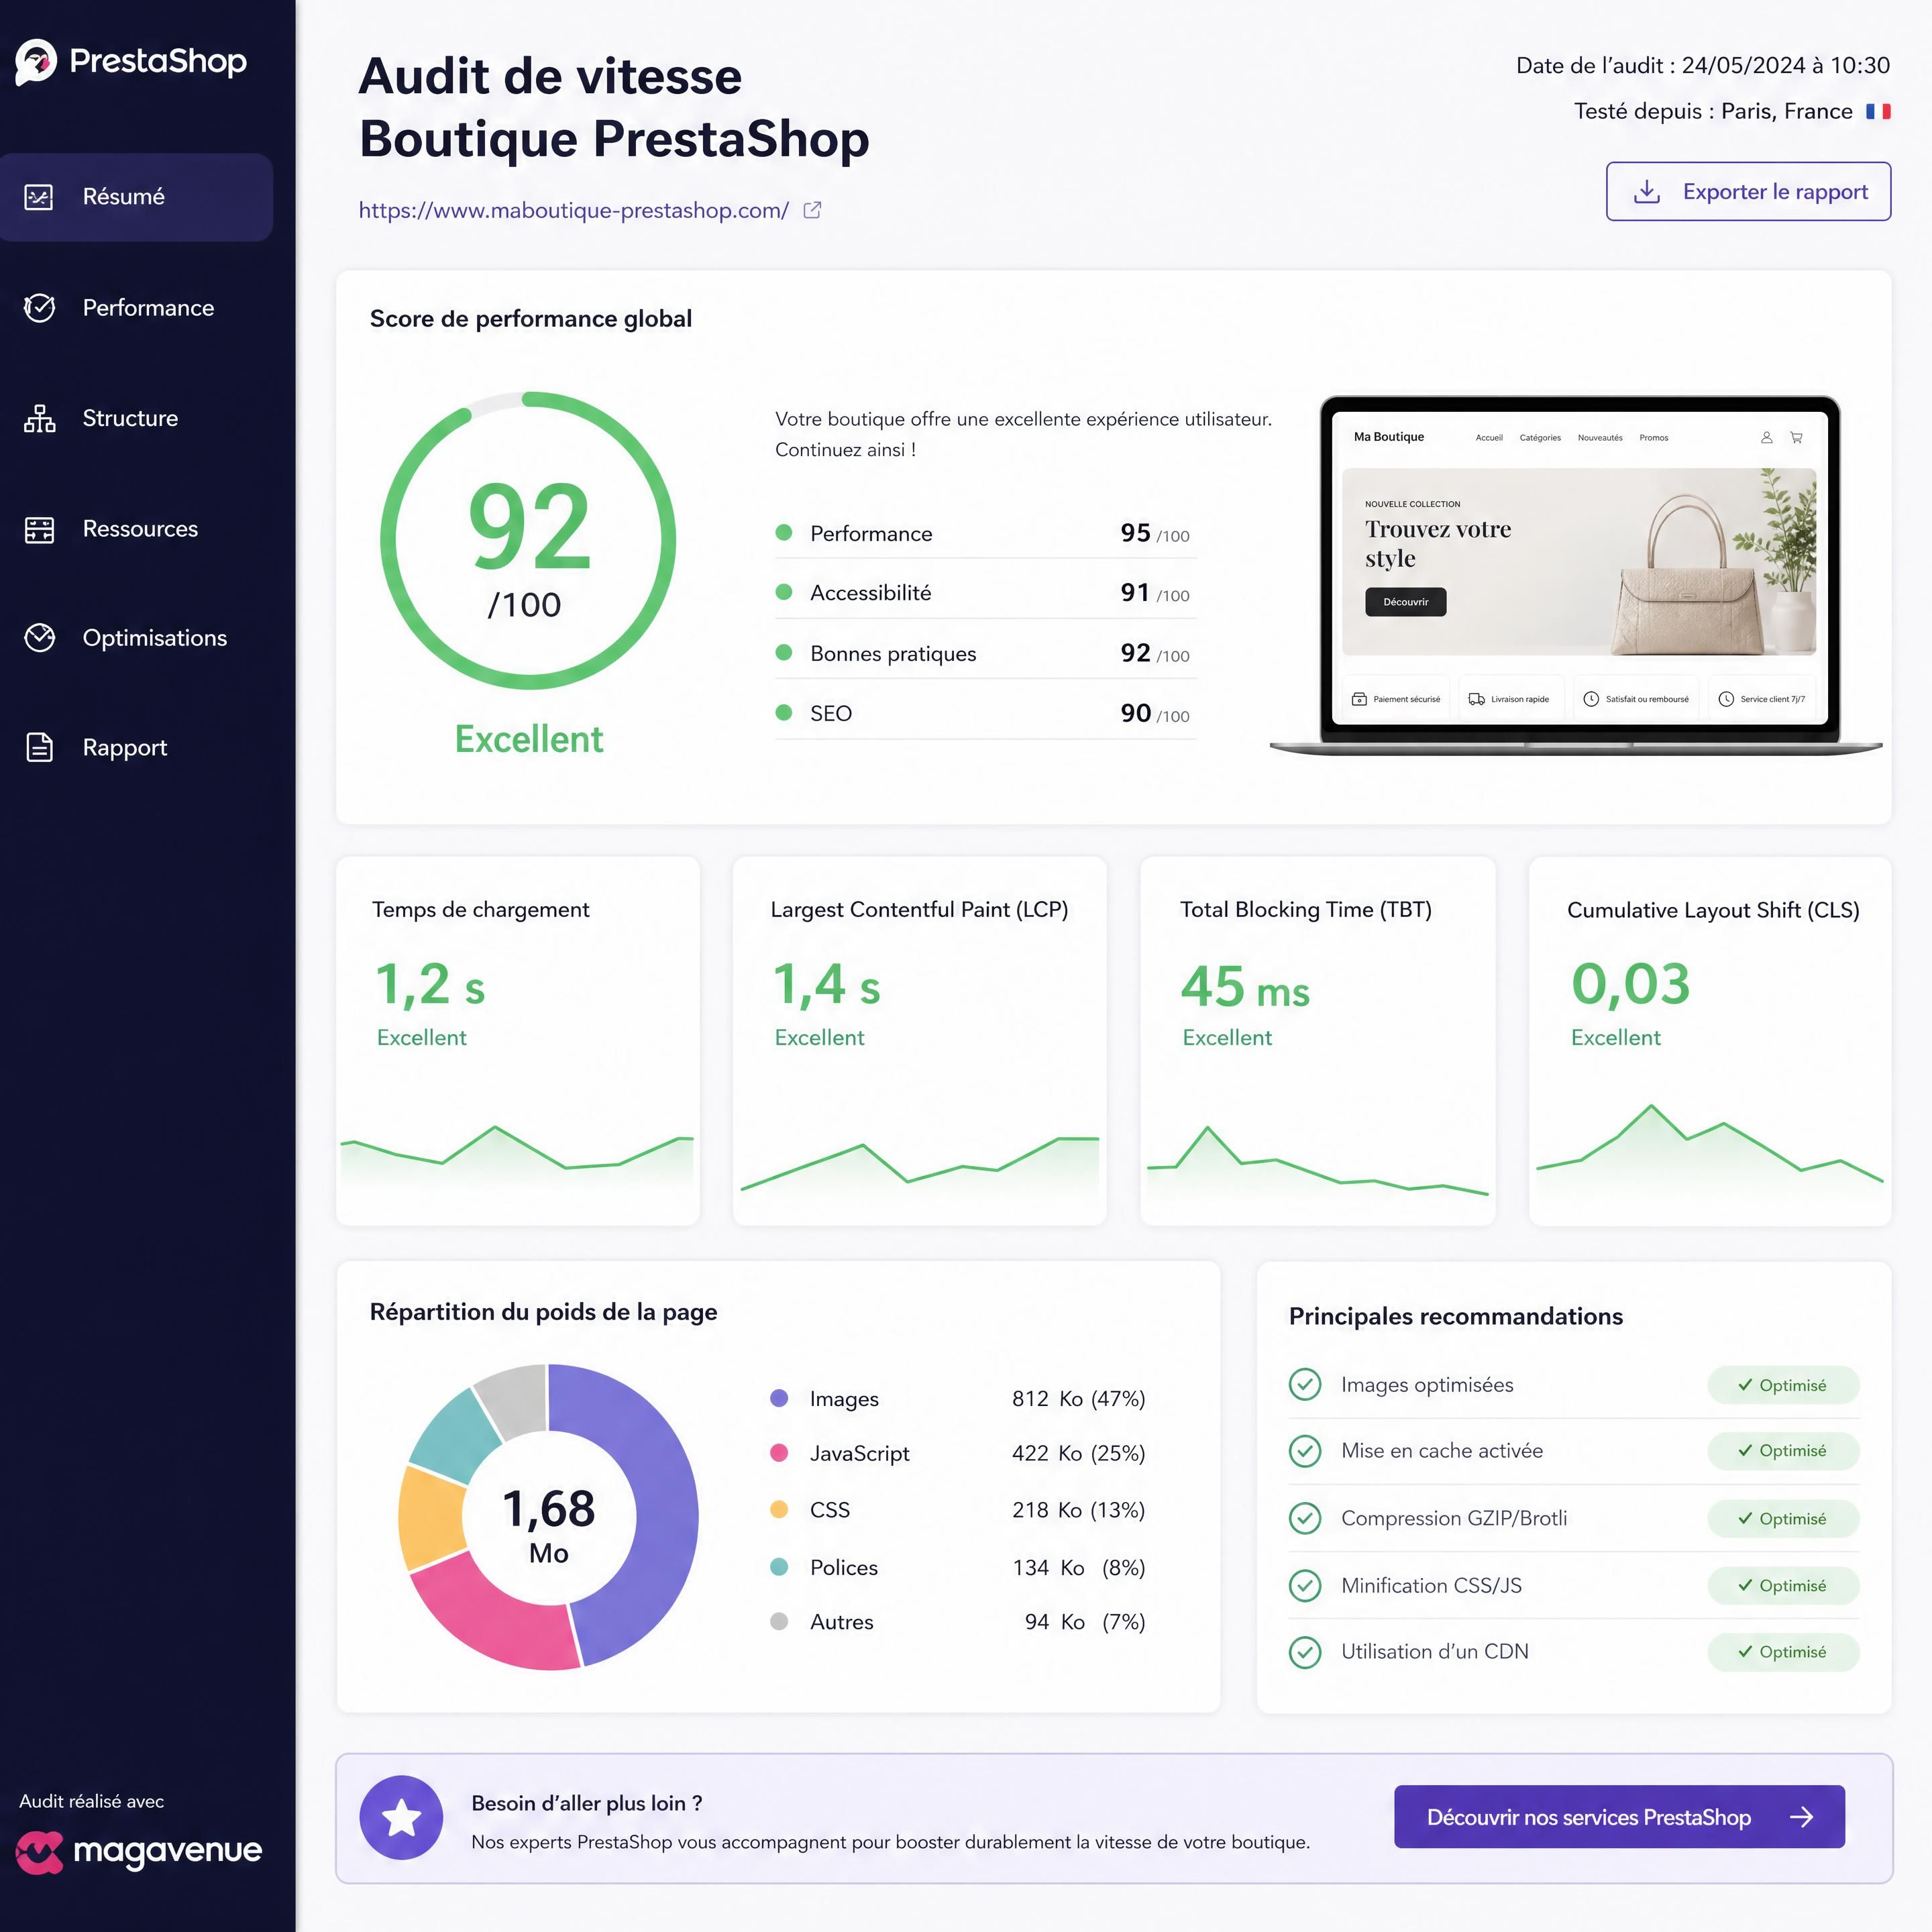Click the magavenue logo in the sidebar
Image resolution: width=1932 pixels, height=1932 pixels.
(139, 1852)
